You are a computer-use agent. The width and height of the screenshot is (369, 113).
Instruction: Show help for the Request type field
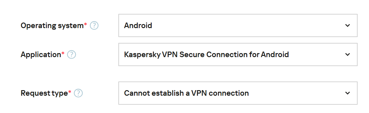point(78,94)
